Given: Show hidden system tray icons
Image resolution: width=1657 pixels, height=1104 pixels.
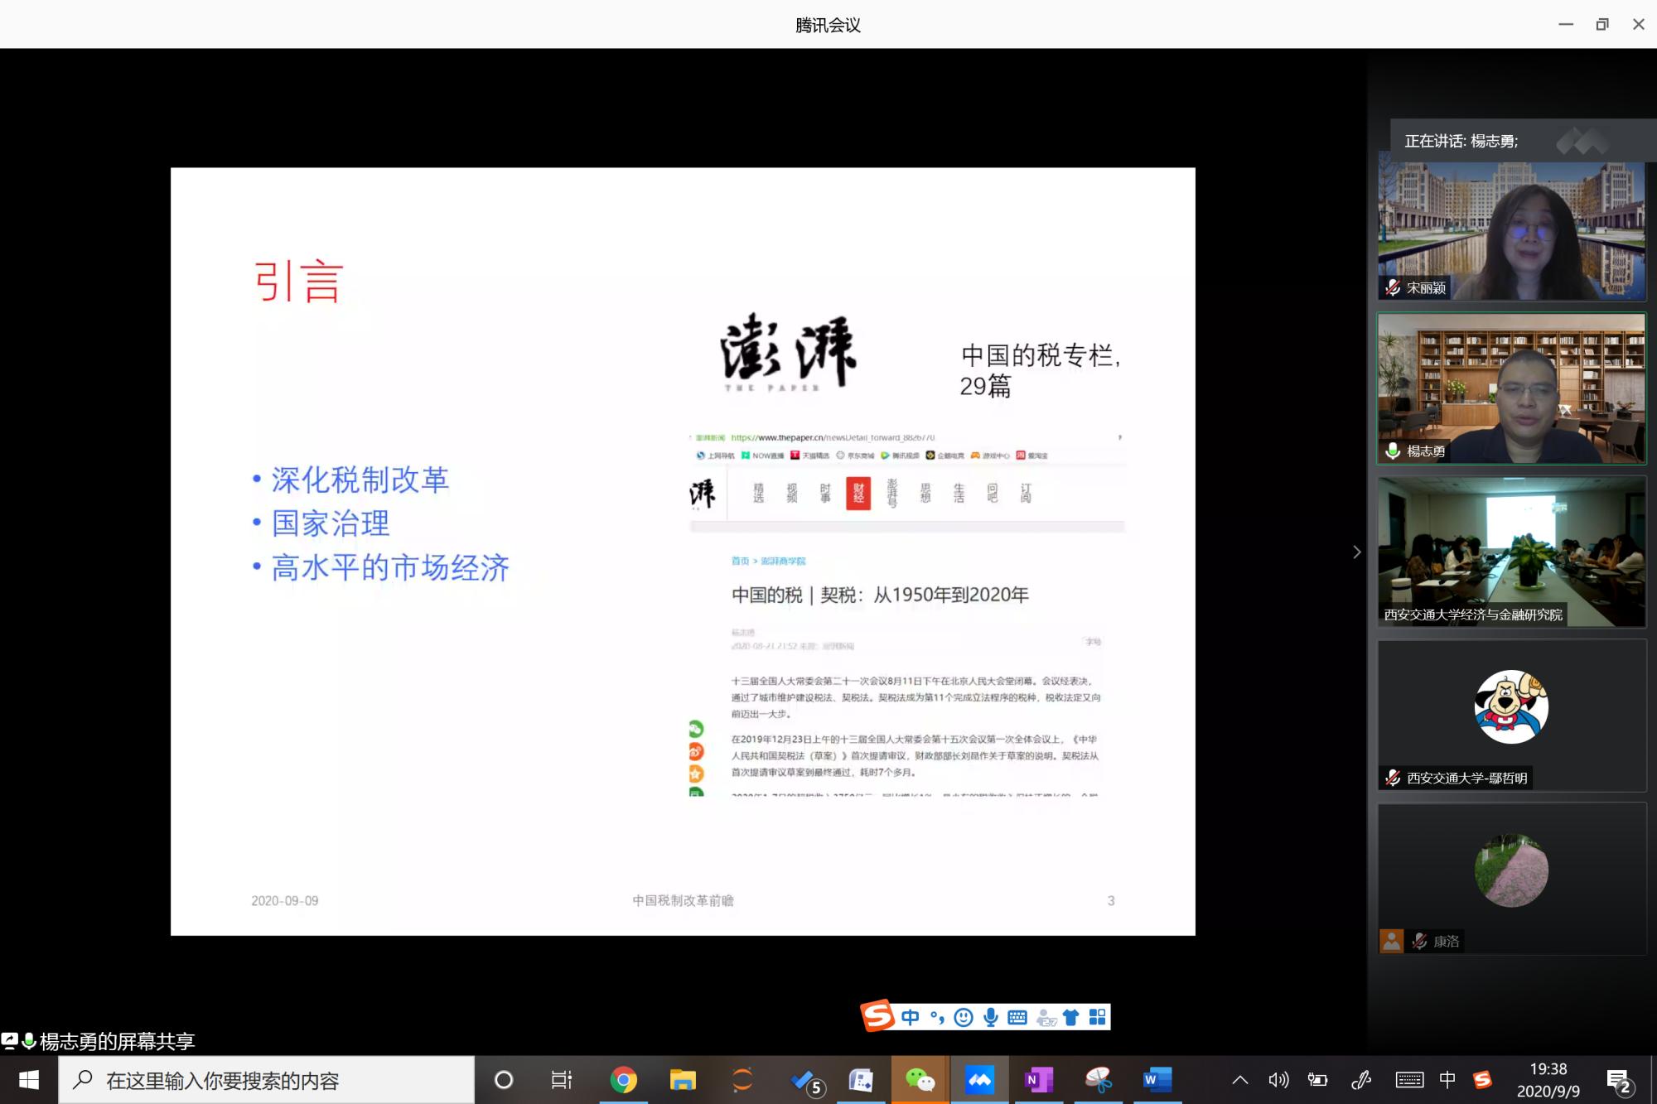Looking at the screenshot, I should tap(1239, 1079).
